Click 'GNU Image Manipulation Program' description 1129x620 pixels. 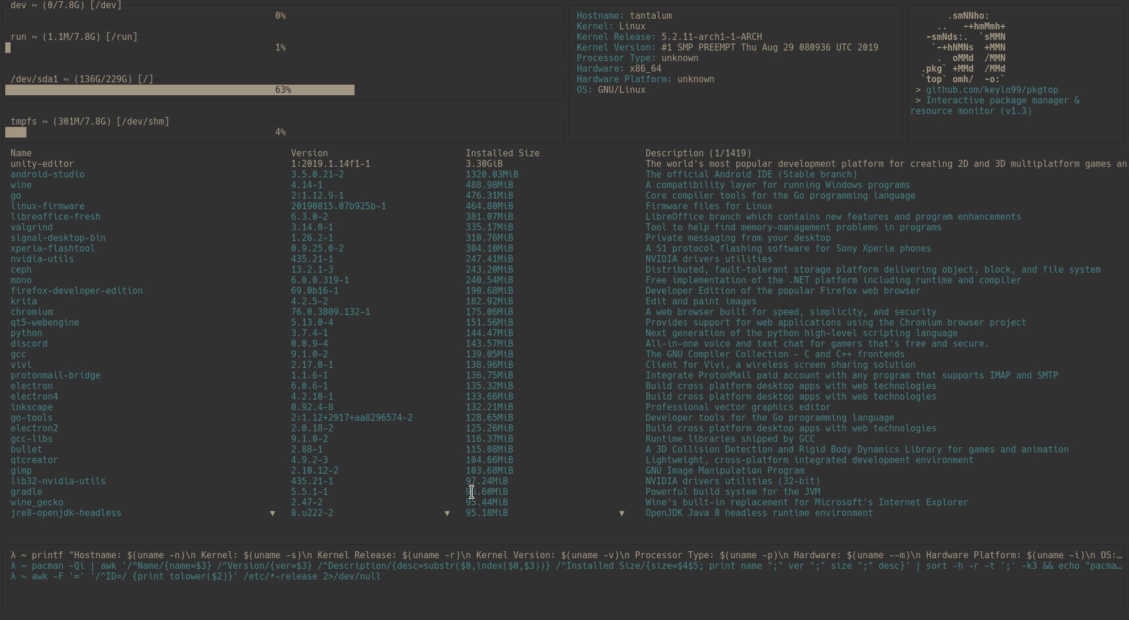pyautogui.click(x=725, y=471)
